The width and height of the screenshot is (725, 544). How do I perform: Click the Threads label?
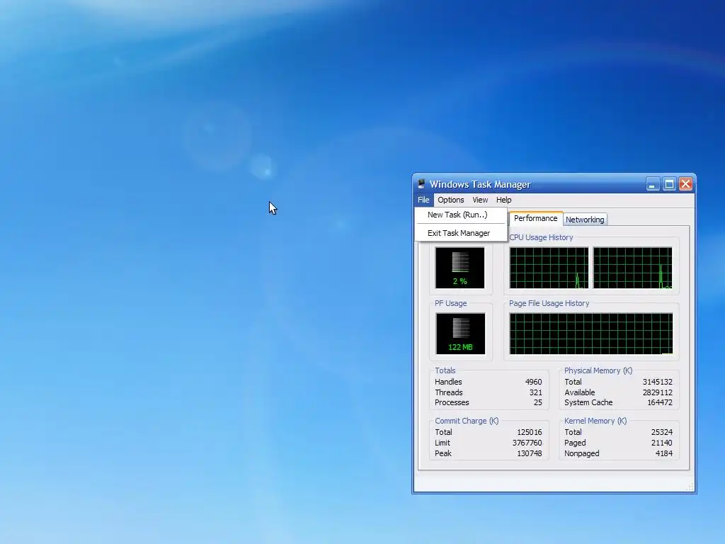448,392
